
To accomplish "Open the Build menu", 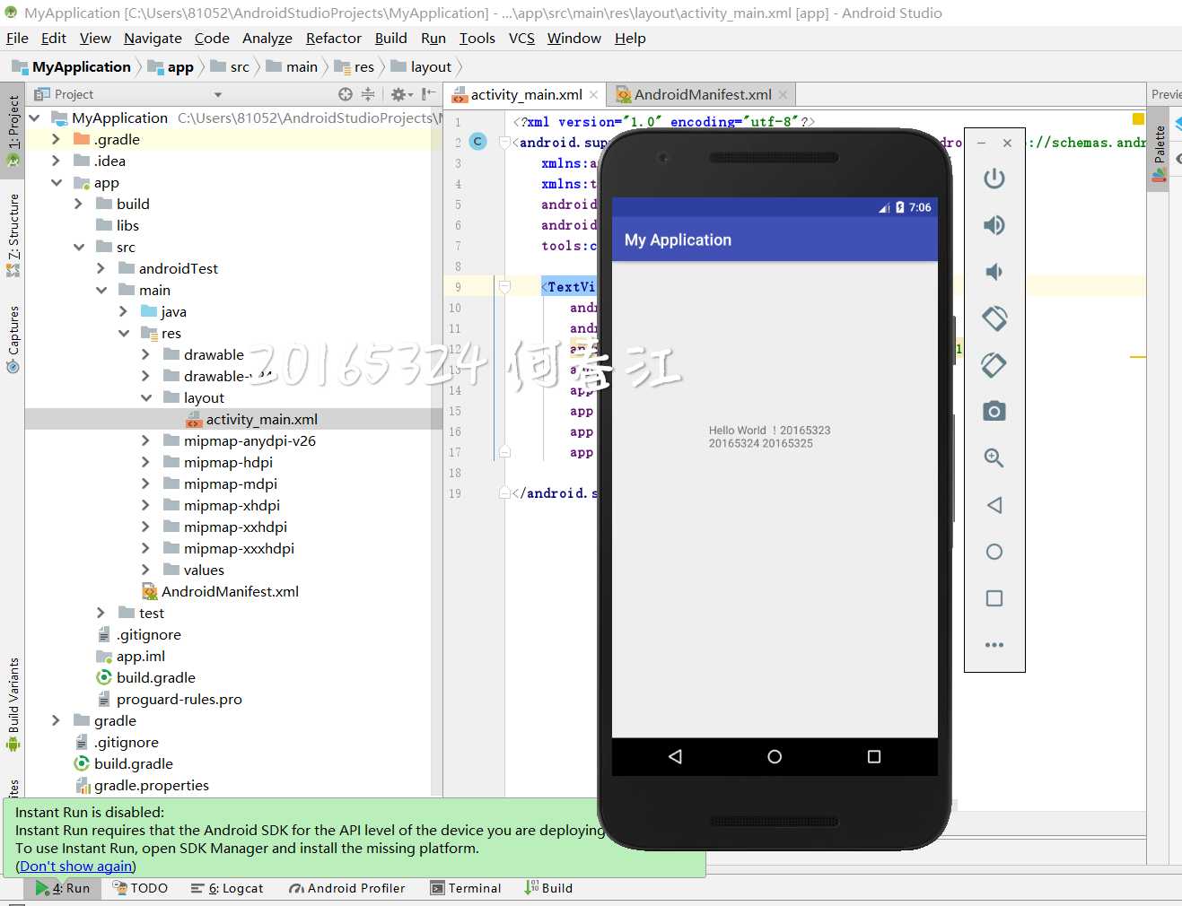I will (390, 38).
